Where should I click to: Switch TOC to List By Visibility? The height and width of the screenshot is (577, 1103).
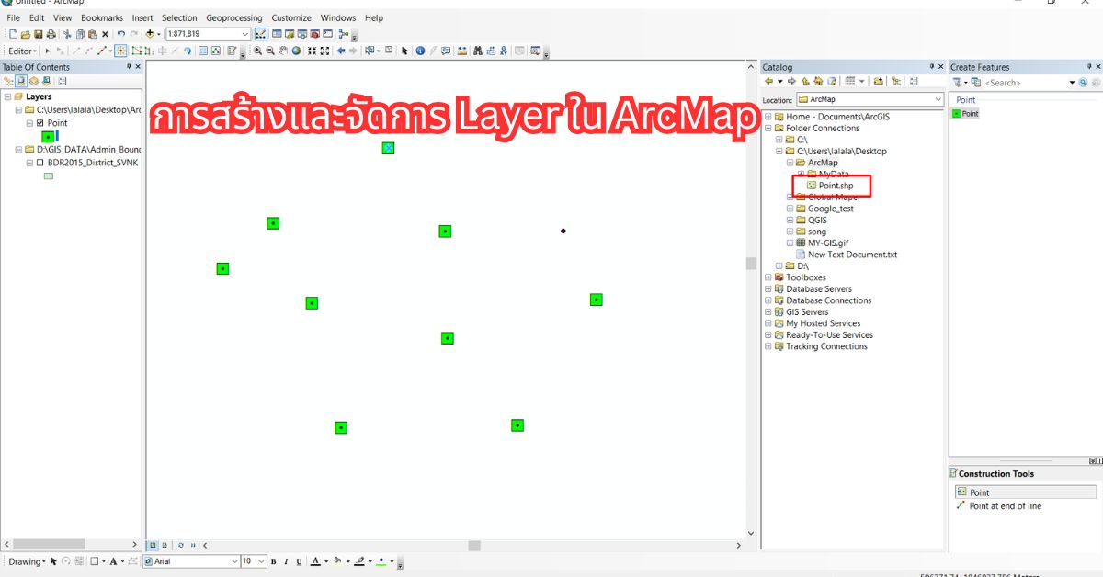click(x=33, y=81)
